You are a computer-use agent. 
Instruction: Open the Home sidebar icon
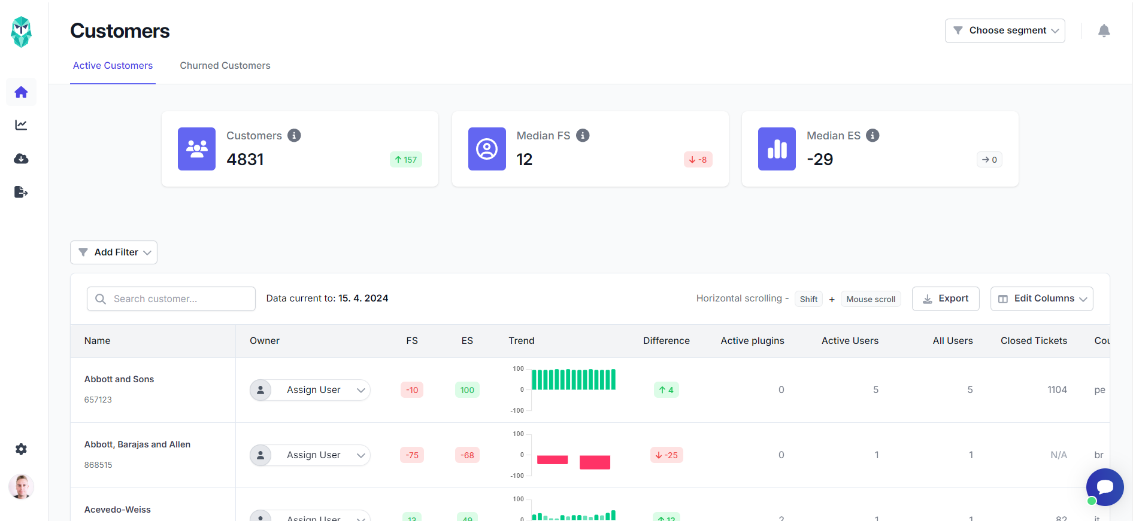21,92
